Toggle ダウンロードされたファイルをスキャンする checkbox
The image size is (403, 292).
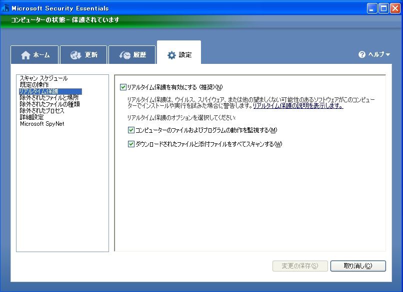click(131, 144)
